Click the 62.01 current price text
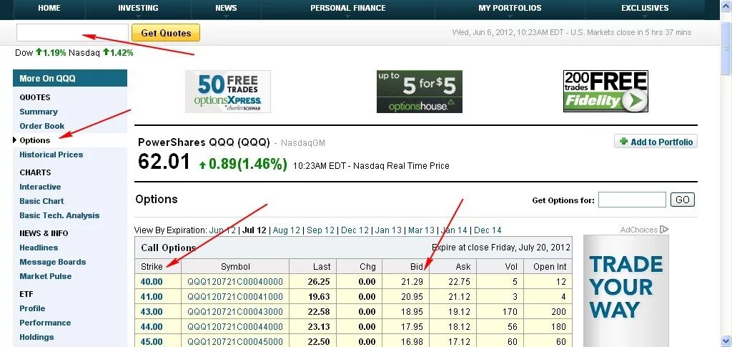The height and width of the screenshot is (347, 732). [164, 162]
